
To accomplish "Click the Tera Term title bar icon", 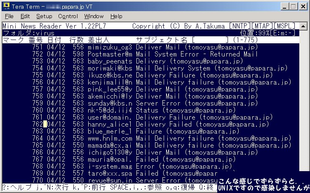I will click(x=6, y=6).
